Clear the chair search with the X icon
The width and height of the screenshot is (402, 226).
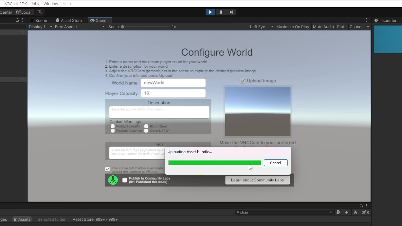pyautogui.click(x=331, y=212)
